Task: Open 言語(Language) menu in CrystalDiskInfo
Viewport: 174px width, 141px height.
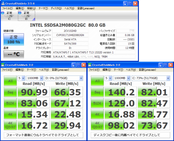Action: [86, 8]
